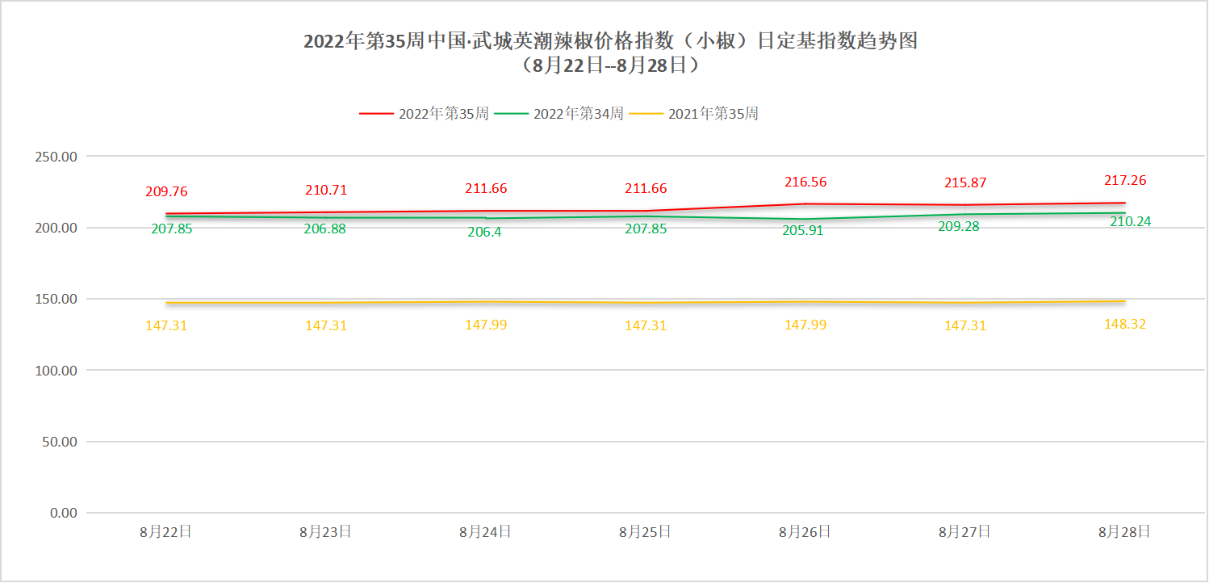Select the 2022年第35周 legend entry
This screenshot has height=583, width=1209.
coord(443,114)
